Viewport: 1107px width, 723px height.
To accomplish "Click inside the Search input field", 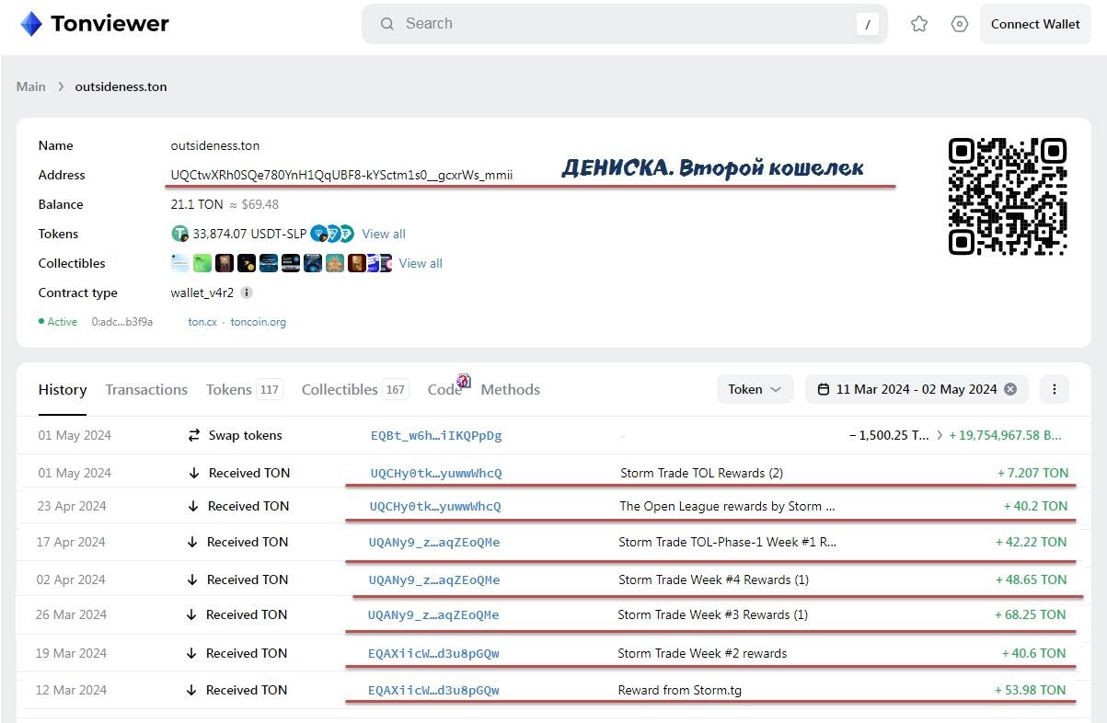I will click(626, 24).
